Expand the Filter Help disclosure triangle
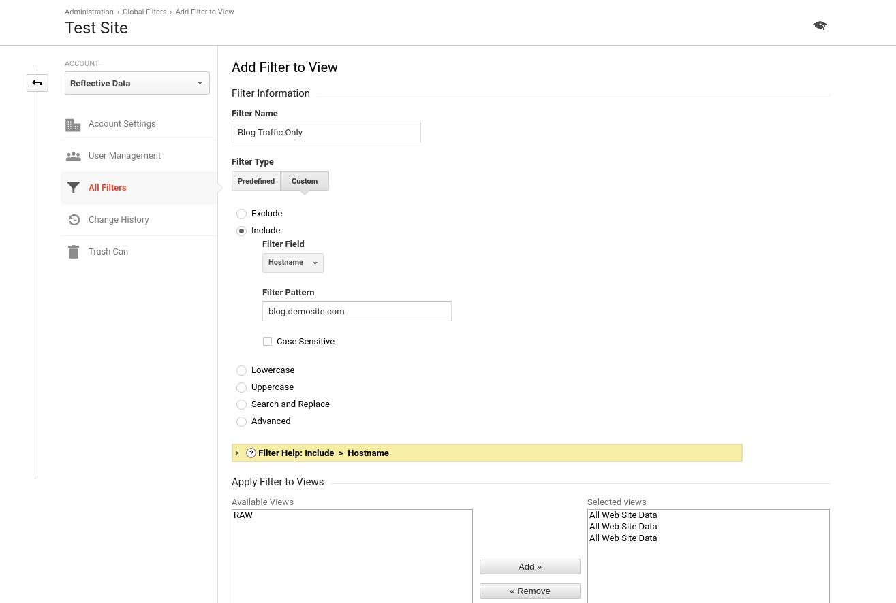This screenshot has width=896, height=603. [x=237, y=453]
